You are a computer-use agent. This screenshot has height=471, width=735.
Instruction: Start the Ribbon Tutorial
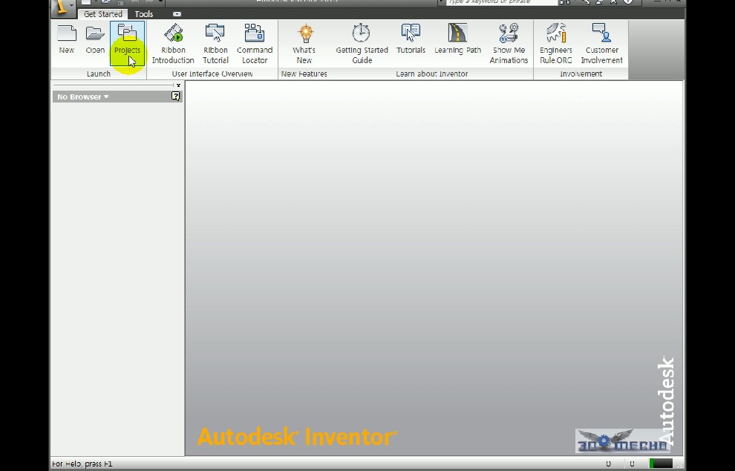click(x=215, y=44)
